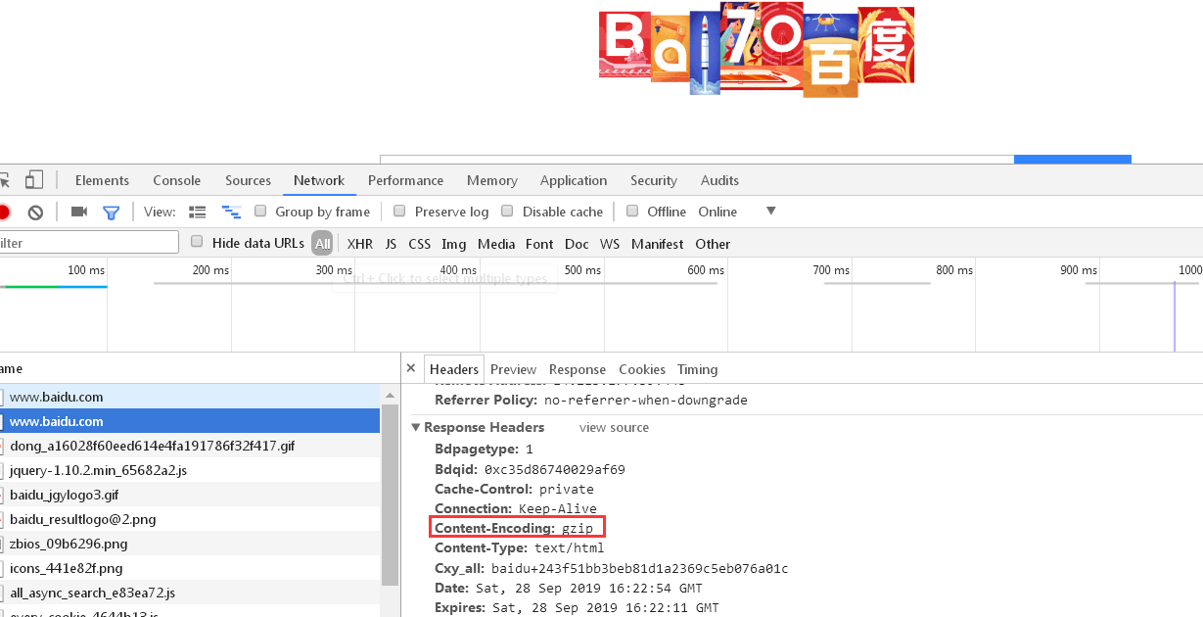Screen dimensions: 1203x617
Task: Click the blue vertical load marker in timeline
Action: [x=1174, y=316]
